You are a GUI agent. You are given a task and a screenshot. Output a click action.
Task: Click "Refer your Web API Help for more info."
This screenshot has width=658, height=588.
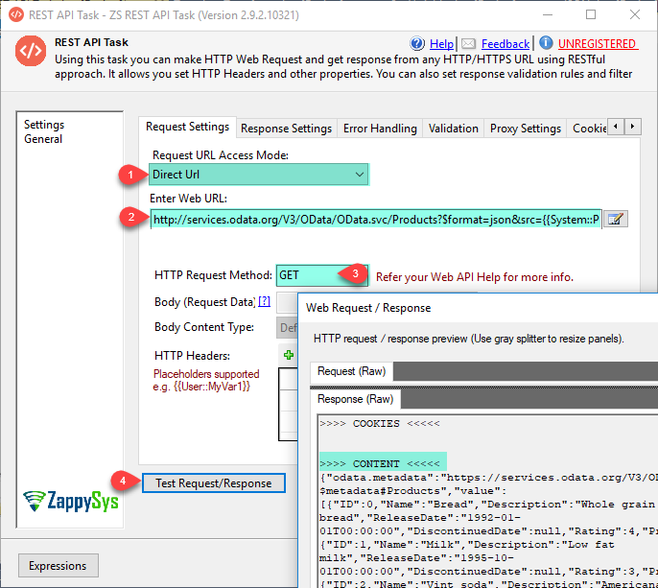(474, 277)
